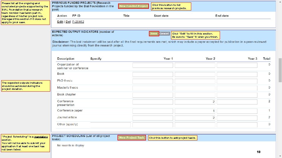Click the "Start date" column header
The height and width of the screenshot is (158, 282).
coord(161,16)
